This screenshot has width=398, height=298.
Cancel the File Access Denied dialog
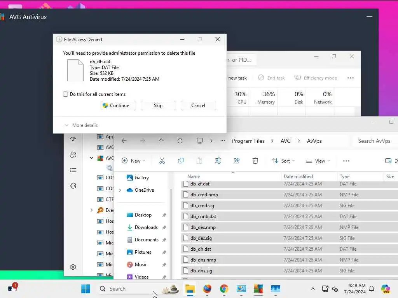198,106
